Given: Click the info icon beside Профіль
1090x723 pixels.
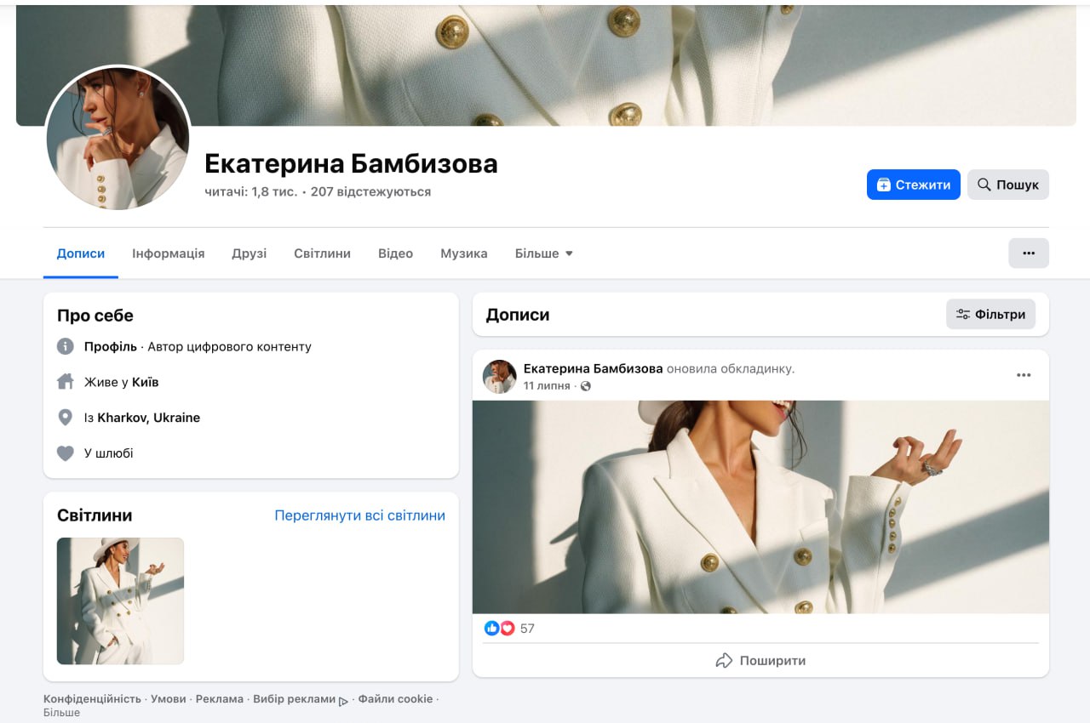Looking at the screenshot, I should pos(66,346).
